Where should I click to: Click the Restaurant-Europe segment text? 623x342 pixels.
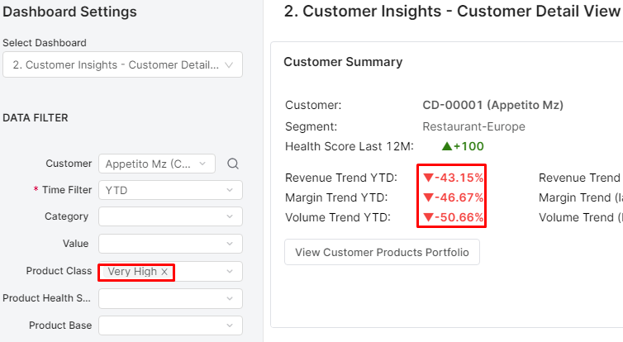click(x=473, y=126)
